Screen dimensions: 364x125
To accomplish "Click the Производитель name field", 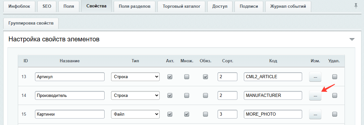I will (x=70, y=95).
